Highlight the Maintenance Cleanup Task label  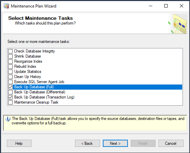[36, 102]
